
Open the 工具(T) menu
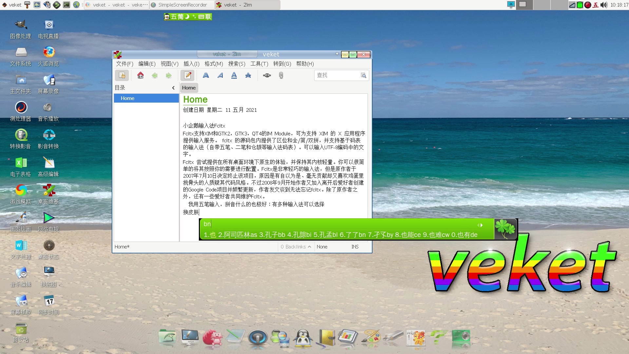[259, 64]
